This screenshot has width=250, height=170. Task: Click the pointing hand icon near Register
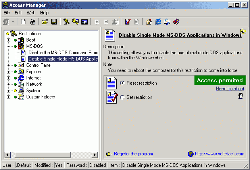click(109, 154)
